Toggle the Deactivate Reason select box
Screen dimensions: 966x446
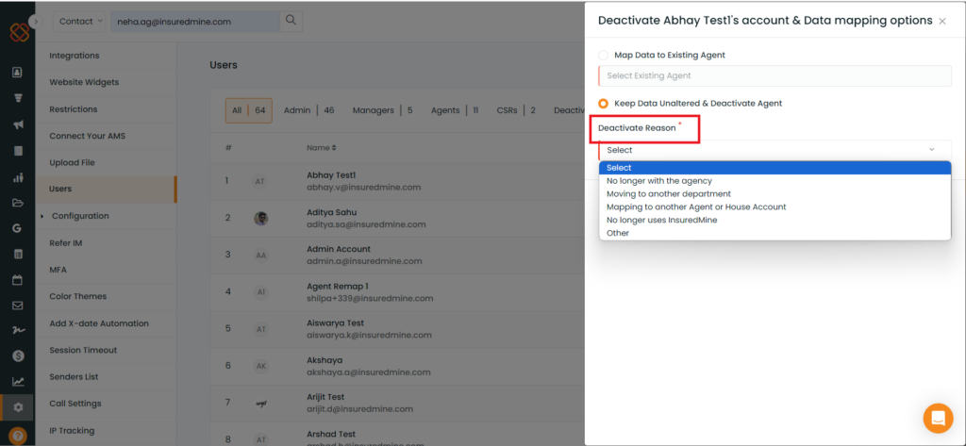774,150
